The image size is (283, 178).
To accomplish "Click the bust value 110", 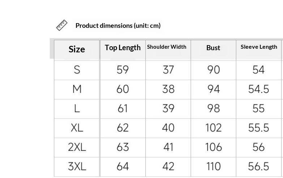I will [213, 166].
